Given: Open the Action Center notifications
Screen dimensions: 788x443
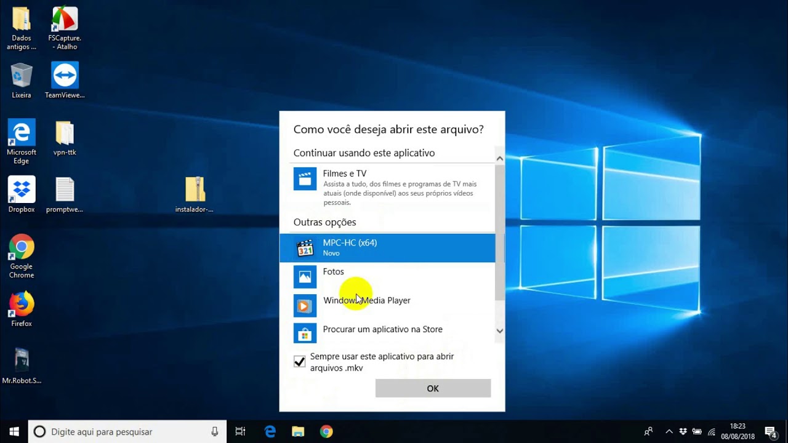Looking at the screenshot, I should tap(771, 431).
